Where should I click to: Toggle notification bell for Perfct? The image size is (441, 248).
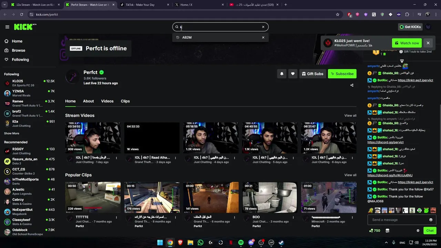(282, 74)
